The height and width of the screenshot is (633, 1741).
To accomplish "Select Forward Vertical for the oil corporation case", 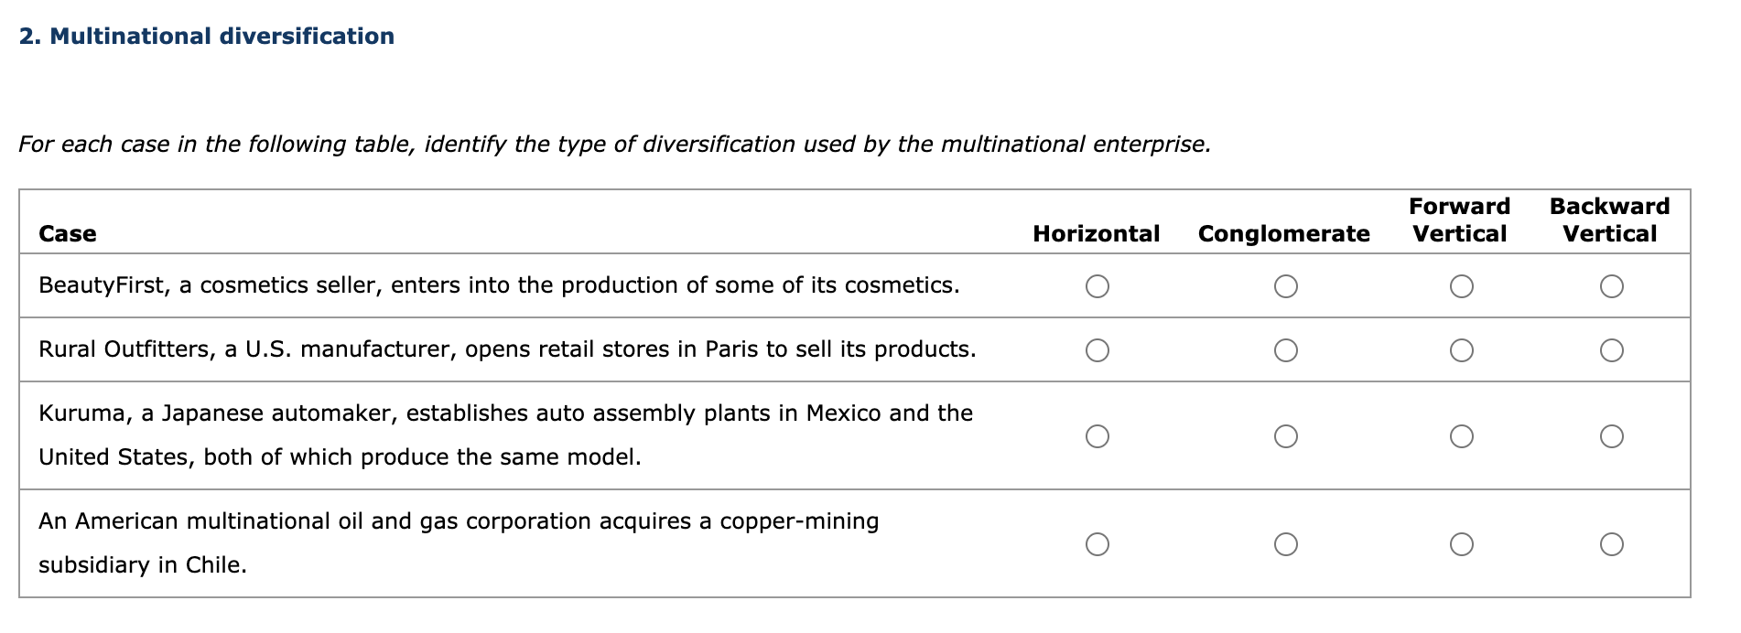I will coord(1463,543).
